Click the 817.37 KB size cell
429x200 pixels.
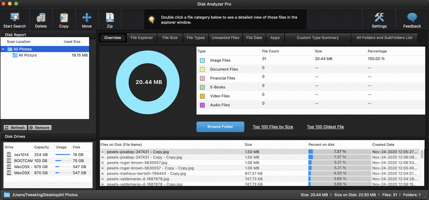254,173
